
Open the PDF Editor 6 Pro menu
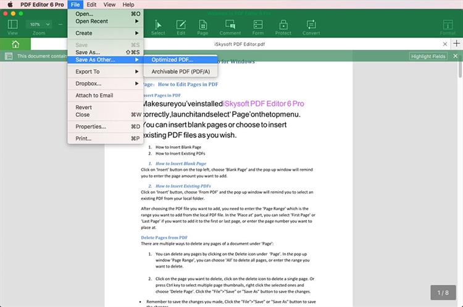(x=42, y=4)
